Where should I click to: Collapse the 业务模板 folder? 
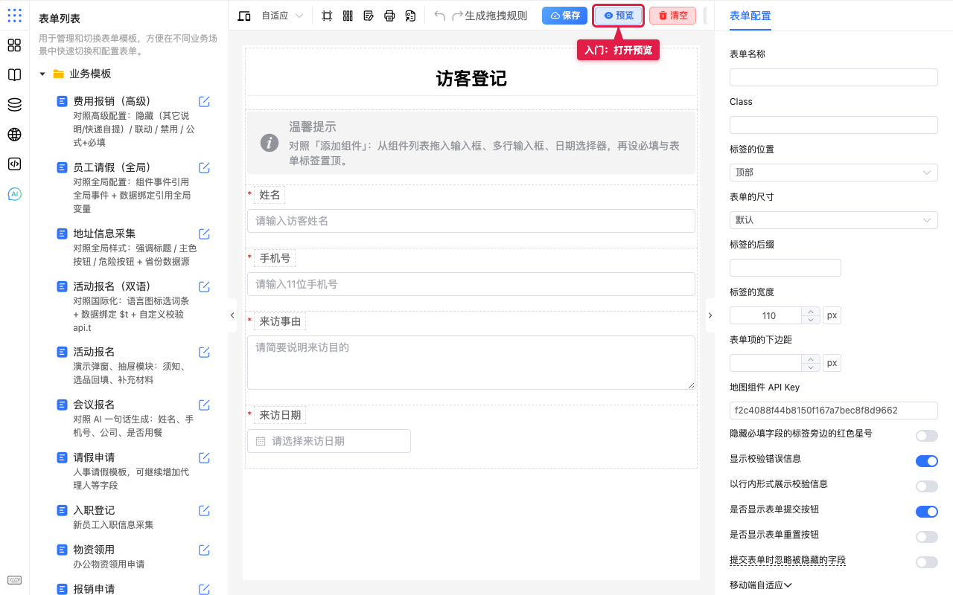click(x=42, y=74)
